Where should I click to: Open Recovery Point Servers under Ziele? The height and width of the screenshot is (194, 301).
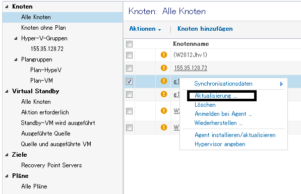[x=51, y=165]
